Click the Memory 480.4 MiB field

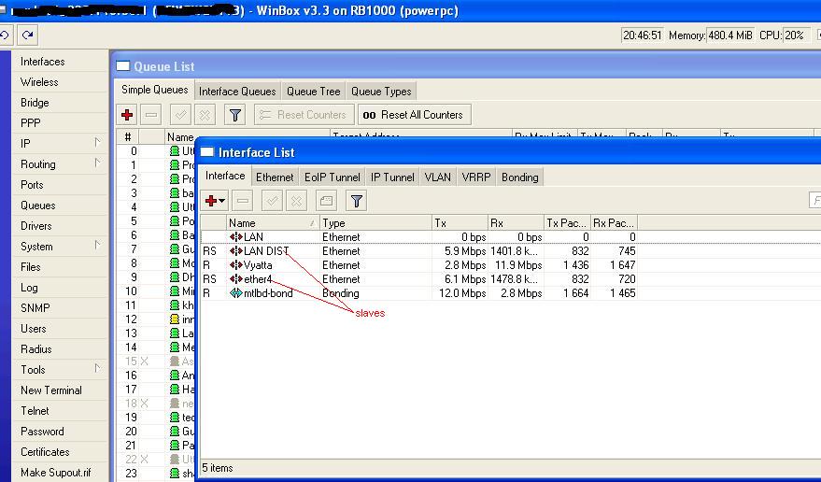click(x=730, y=35)
